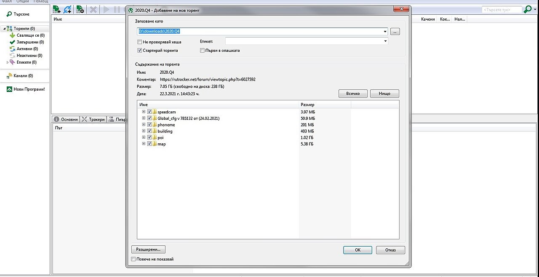
Task: Expand the map folder tree node
Action: click(x=144, y=144)
